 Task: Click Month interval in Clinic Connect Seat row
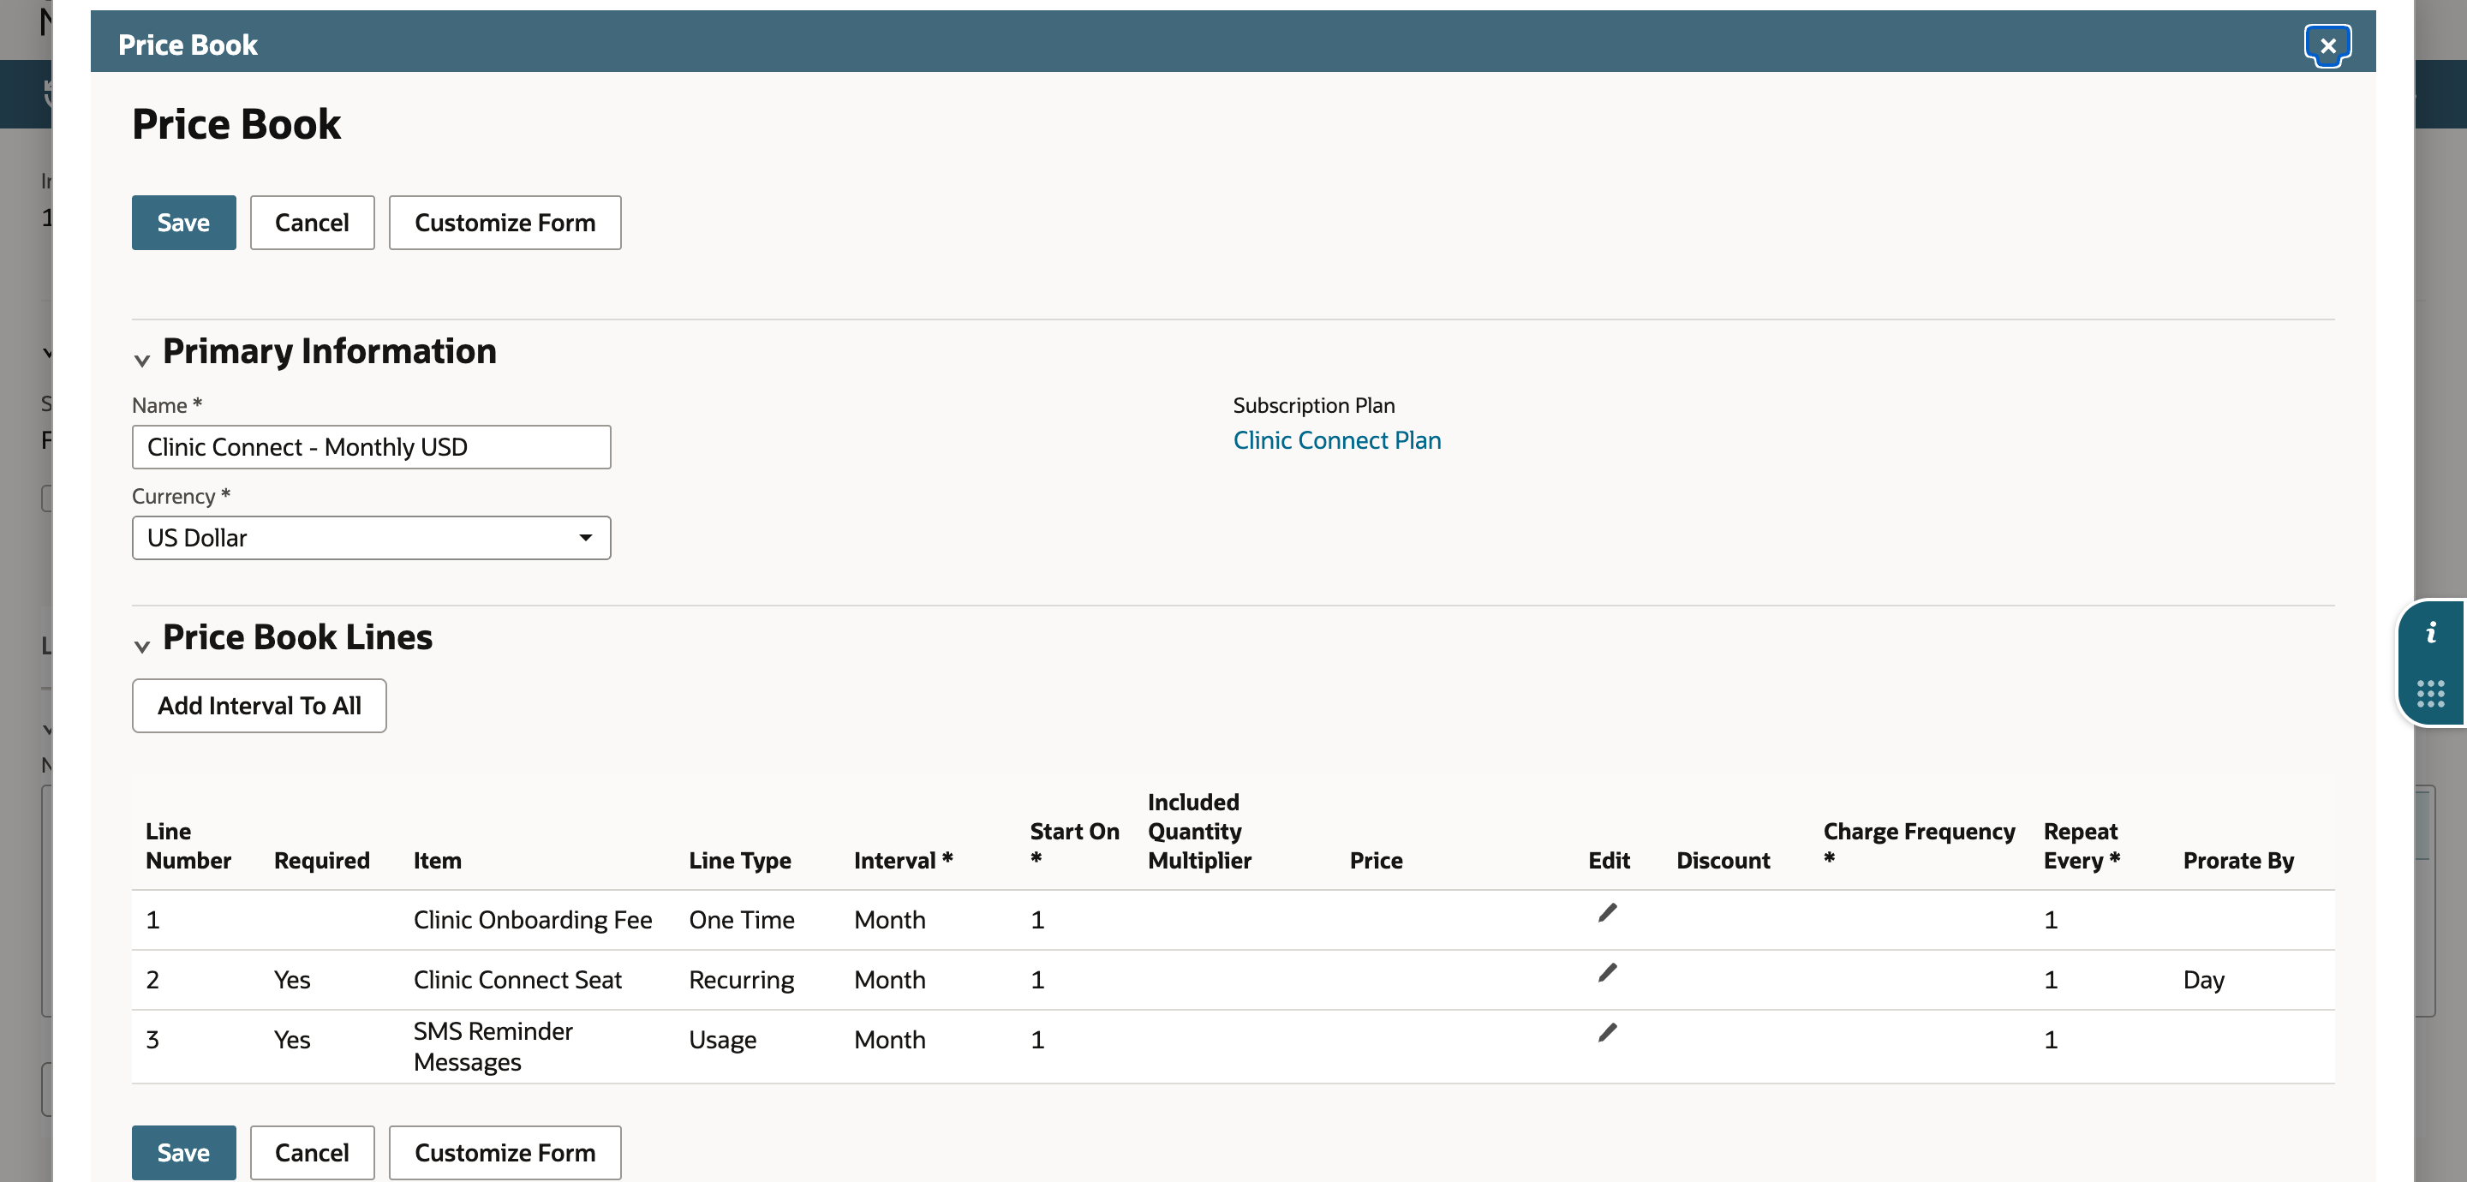click(890, 980)
